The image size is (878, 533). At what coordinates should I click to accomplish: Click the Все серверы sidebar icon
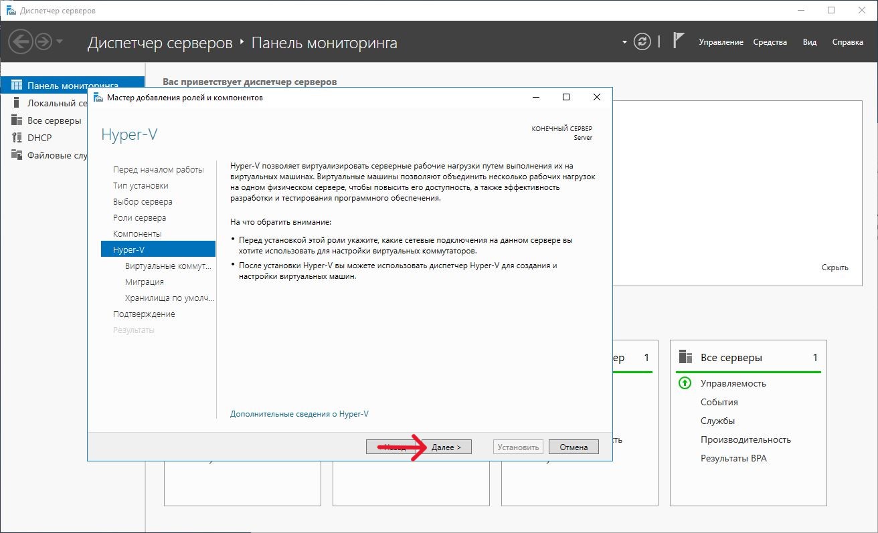coord(17,120)
